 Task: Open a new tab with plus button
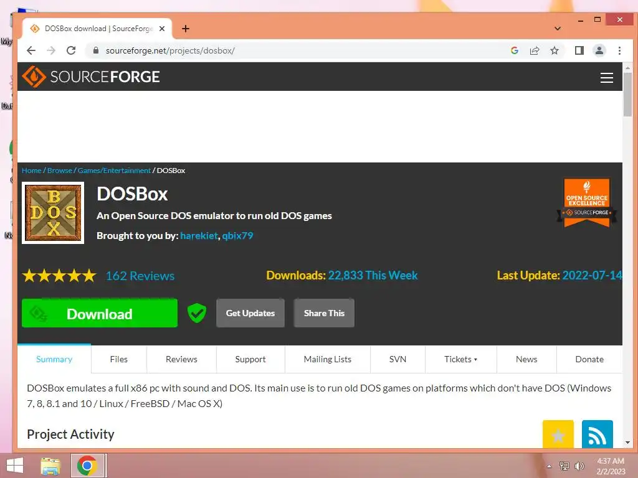point(186,29)
